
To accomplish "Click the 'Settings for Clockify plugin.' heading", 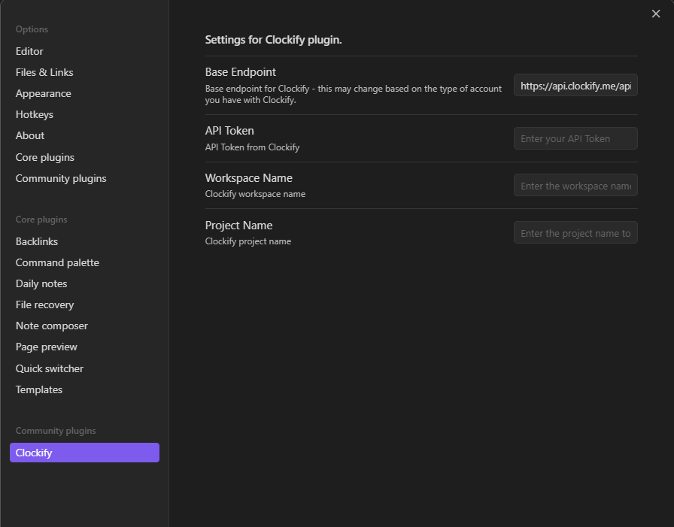I will coord(273,40).
